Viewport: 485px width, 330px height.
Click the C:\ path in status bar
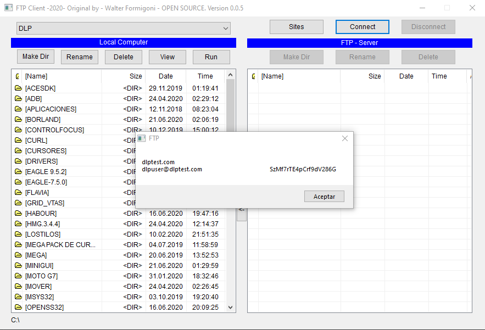tap(15, 320)
